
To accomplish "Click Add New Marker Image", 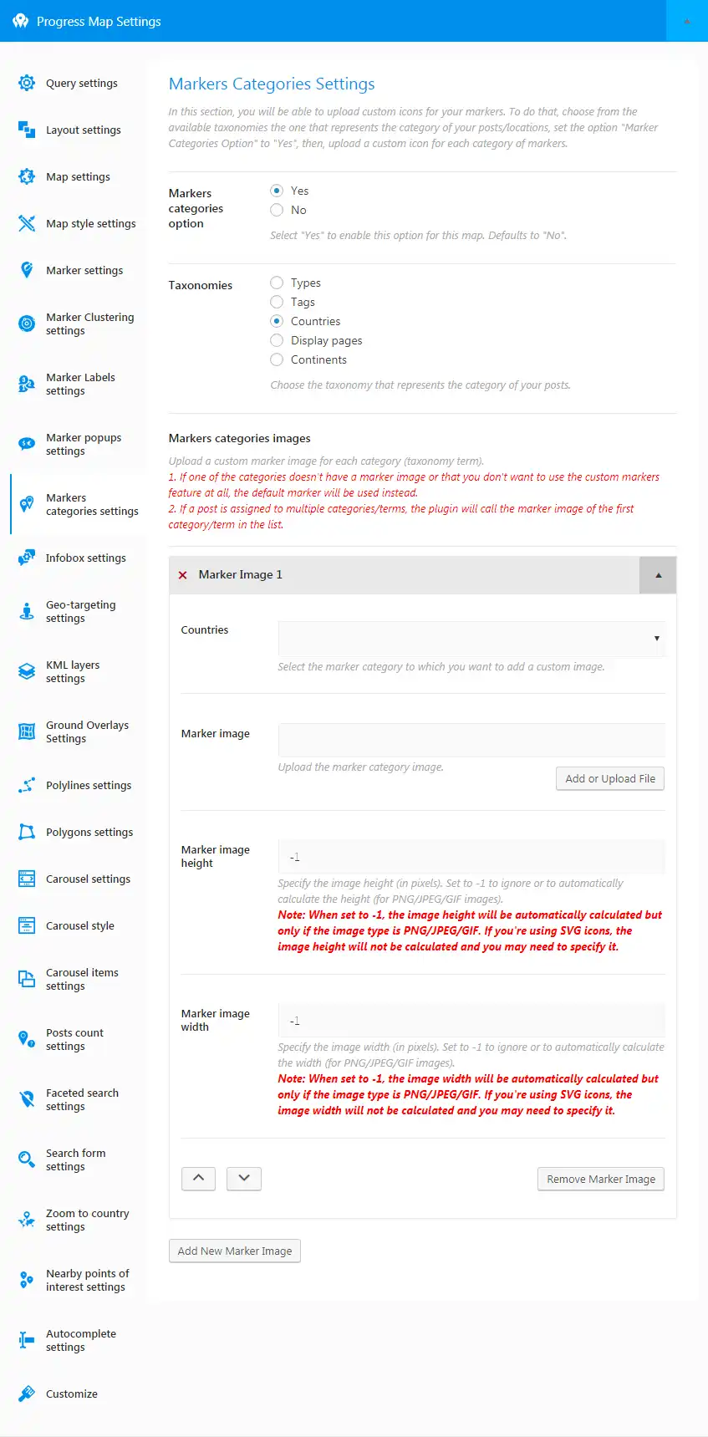I will click(x=234, y=1251).
